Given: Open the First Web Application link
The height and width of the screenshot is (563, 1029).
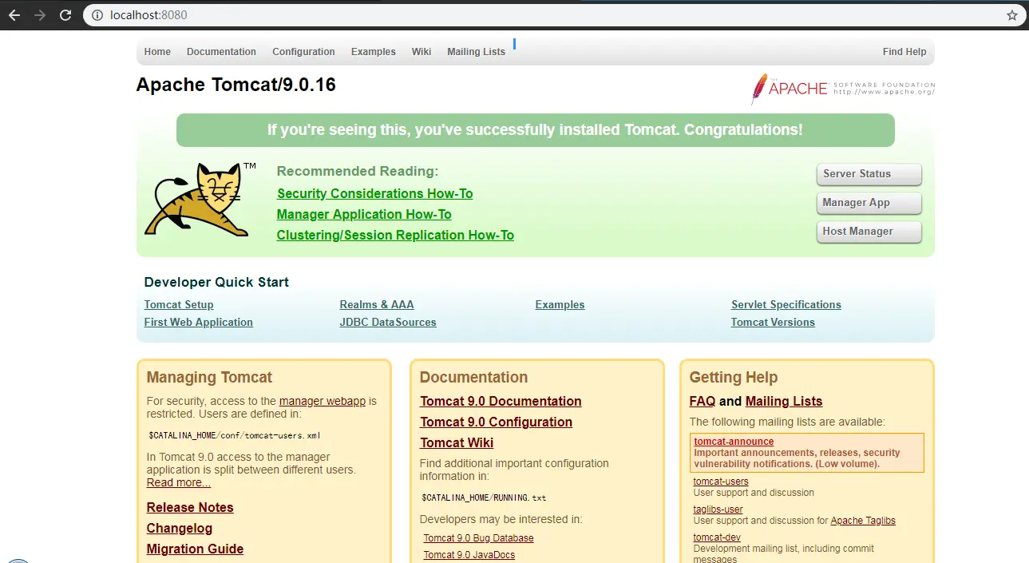Looking at the screenshot, I should [199, 323].
